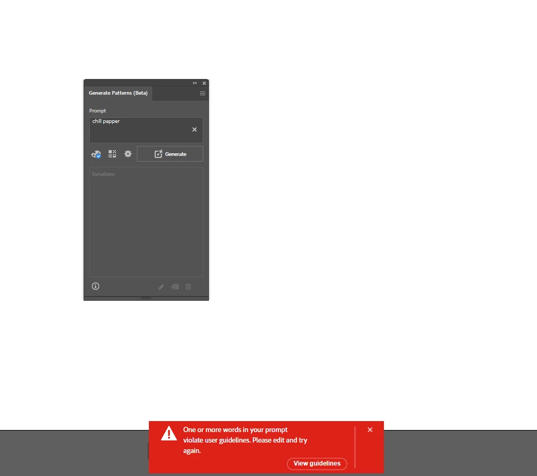Image resolution: width=537 pixels, height=476 pixels.
Task: Click the 'Prompt' label
Action: click(98, 111)
